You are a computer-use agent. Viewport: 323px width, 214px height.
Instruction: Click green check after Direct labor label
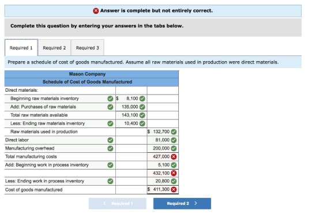click(x=110, y=140)
